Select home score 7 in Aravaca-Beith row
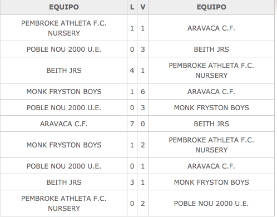The image size is (277, 217). pos(132,124)
